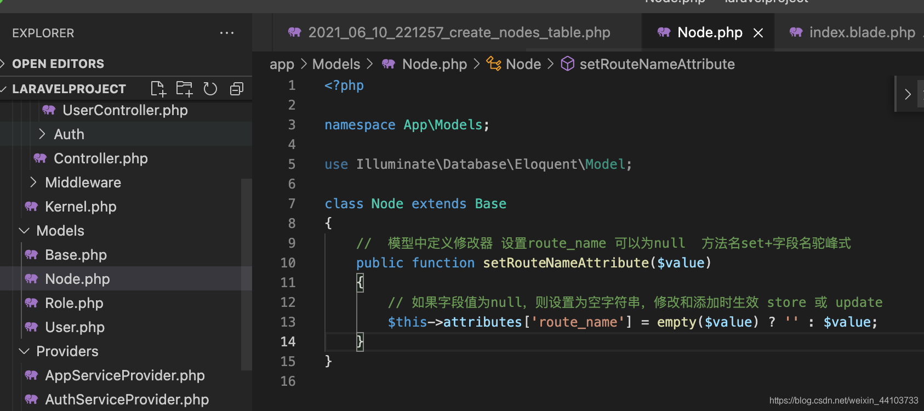Click the New Folder icon in explorer
The height and width of the screenshot is (411, 924).
pyautogui.click(x=184, y=89)
